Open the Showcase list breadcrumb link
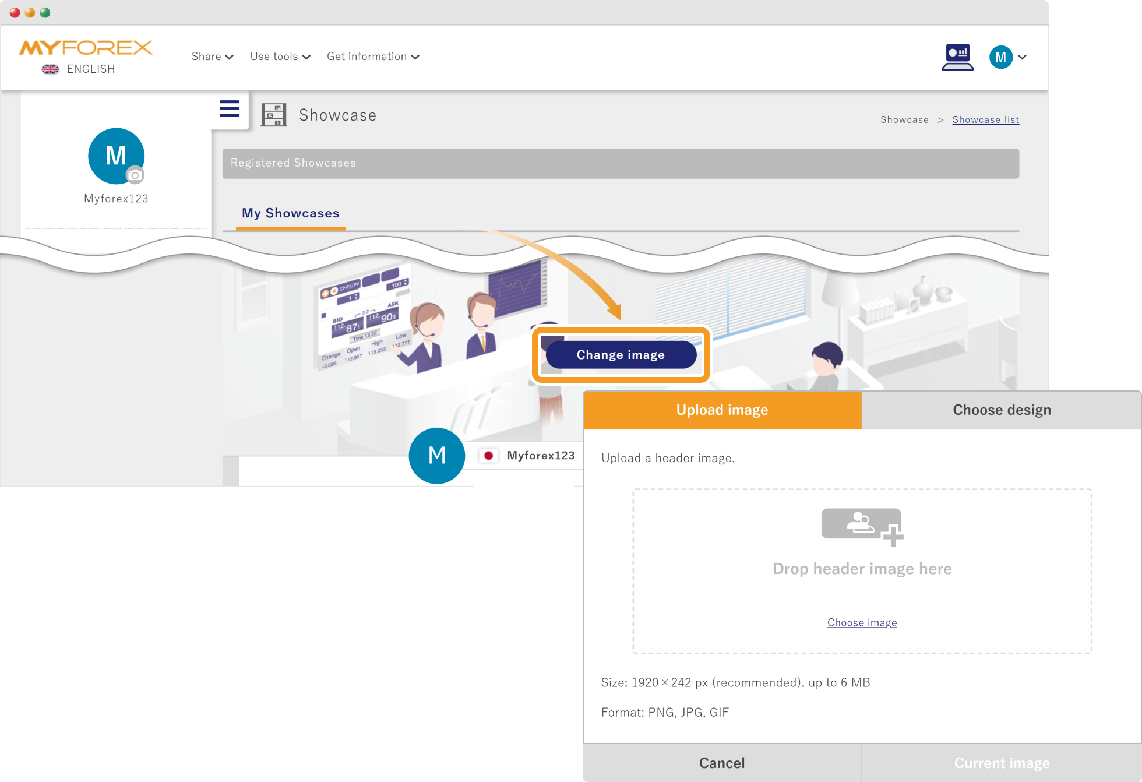Image resolution: width=1142 pixels, height=782 pixels. click(985, 119)
